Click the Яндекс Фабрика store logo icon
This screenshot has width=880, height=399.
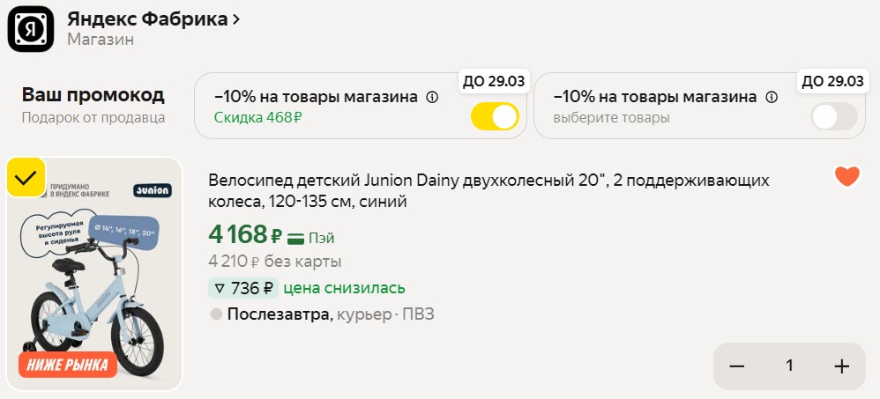32,27
